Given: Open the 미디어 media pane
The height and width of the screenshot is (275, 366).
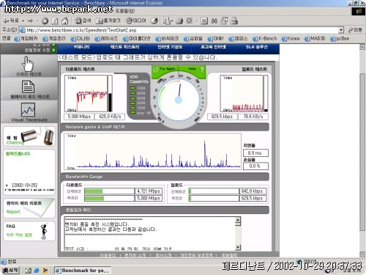Looking at the screenshot, I should tap(135, 21).
